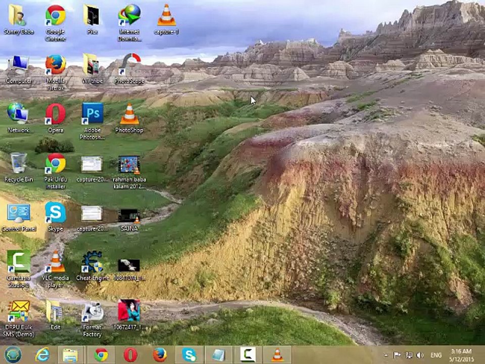Open the Recycle Bin
This screenshot has height=364, width=485.
18,167
